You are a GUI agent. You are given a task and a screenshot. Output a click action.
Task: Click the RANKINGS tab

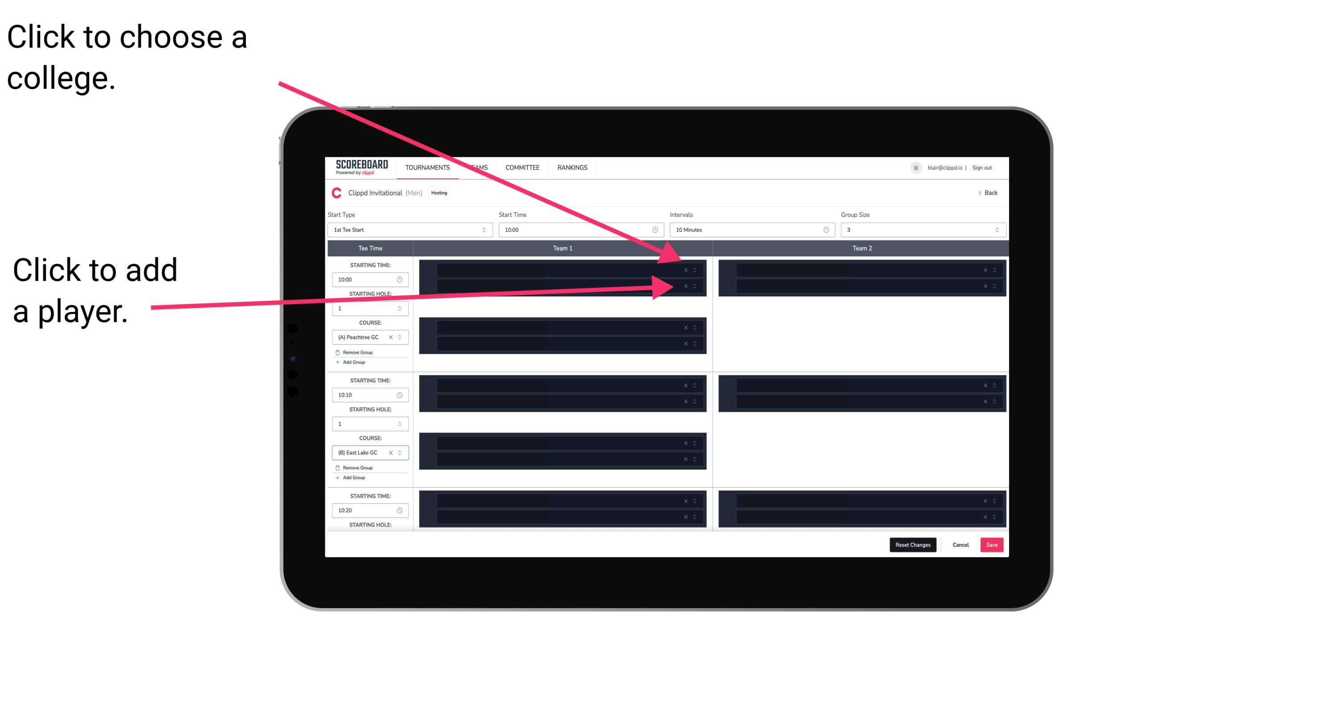pos(572,167)
